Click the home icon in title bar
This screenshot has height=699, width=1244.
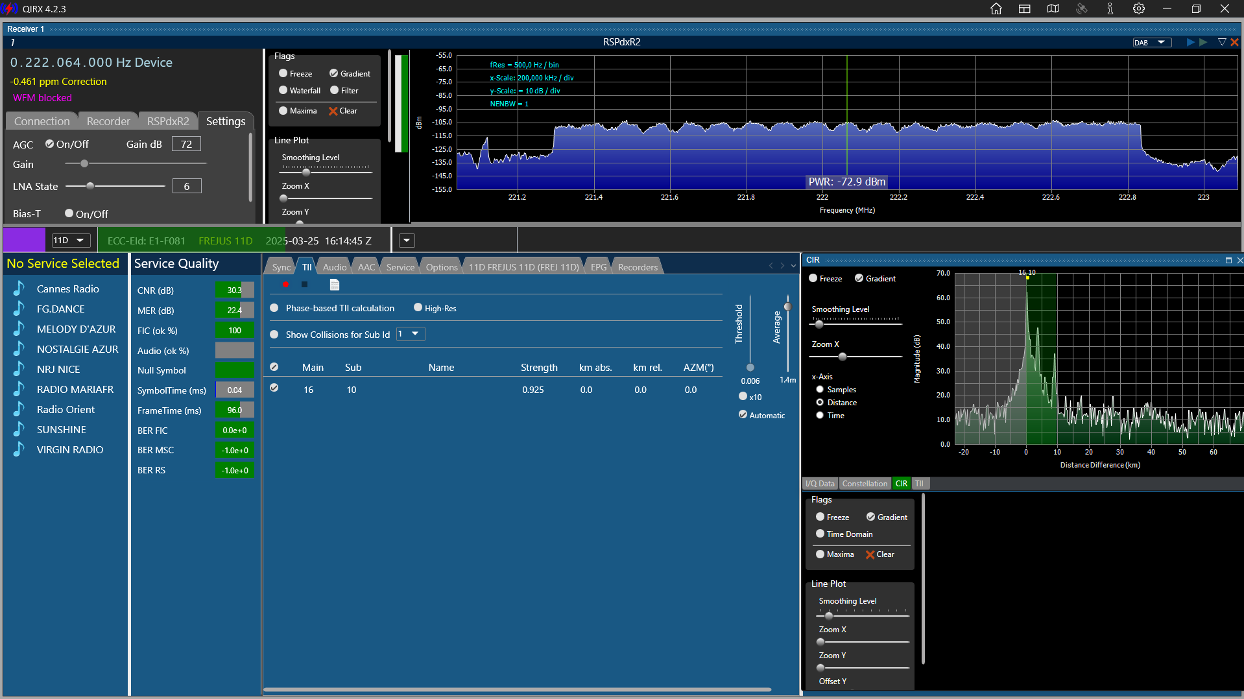click(x=996, y=8)
